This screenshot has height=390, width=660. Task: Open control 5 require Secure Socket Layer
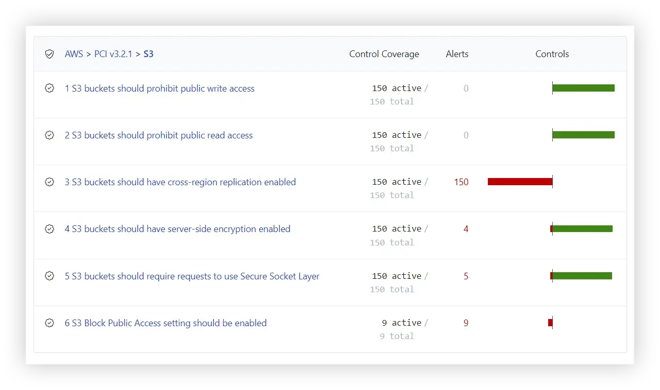point(192,276)
